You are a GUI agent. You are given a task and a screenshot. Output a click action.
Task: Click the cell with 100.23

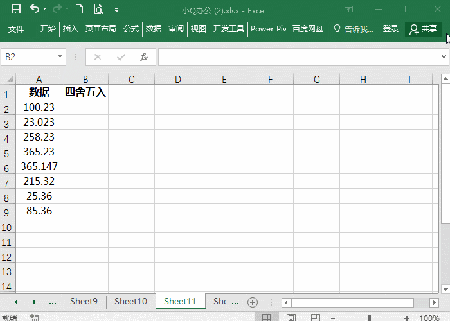39,107
